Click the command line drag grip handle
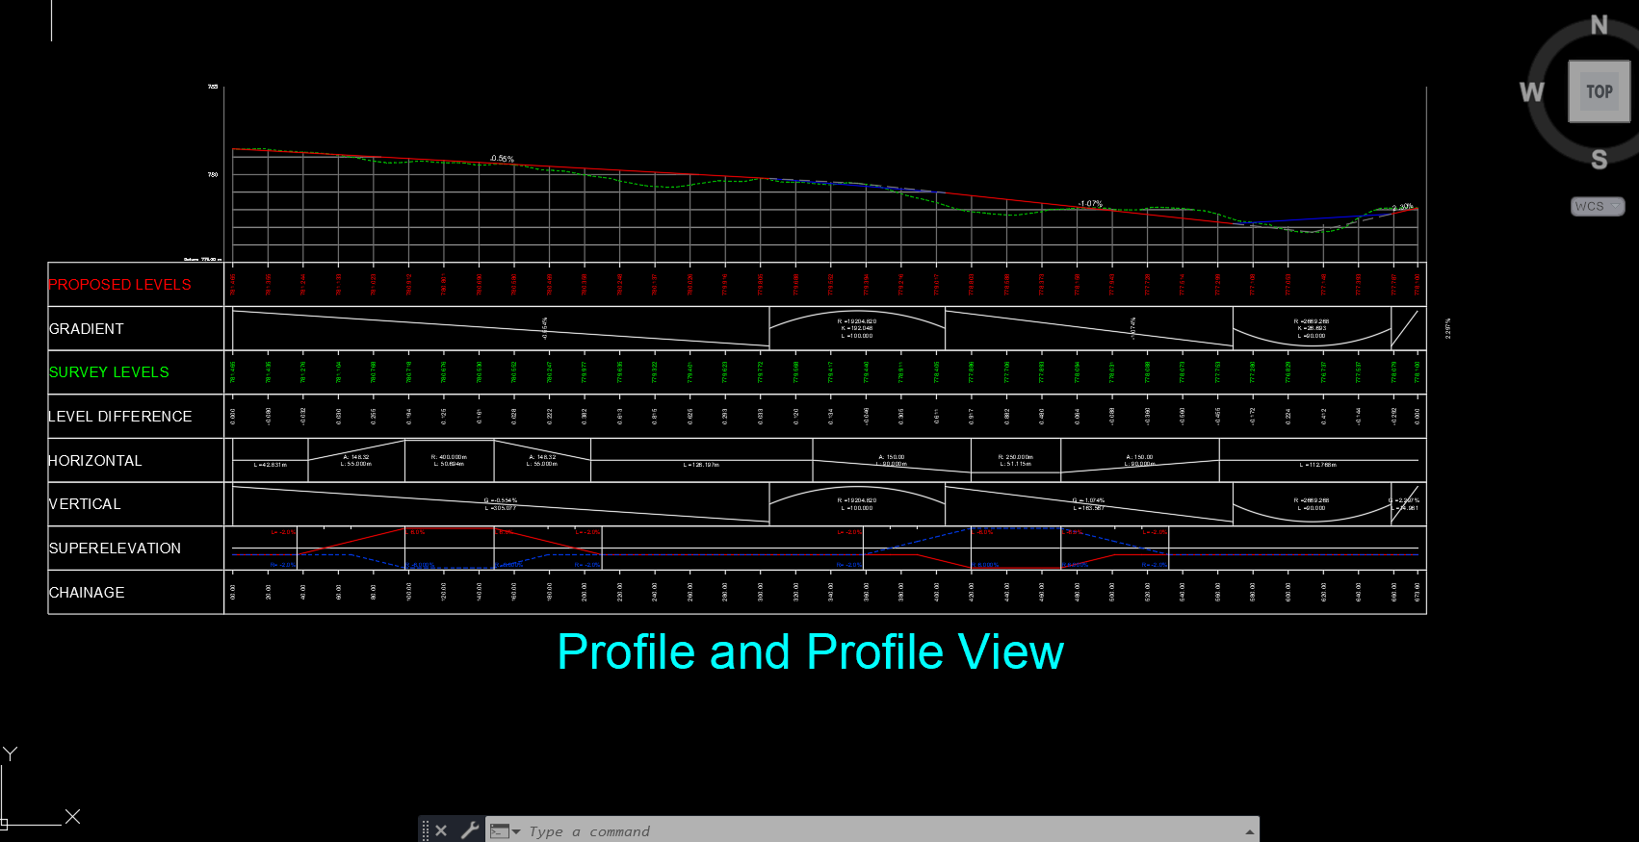This screenshot has width=1639, height=842. (x=426, y=830)
